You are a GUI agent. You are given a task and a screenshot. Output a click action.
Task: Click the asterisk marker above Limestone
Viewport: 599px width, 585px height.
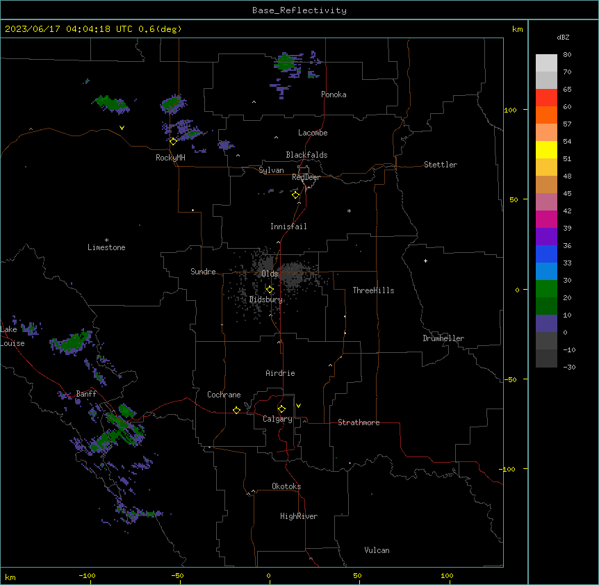pyautogui.click(x=106, y=240)
